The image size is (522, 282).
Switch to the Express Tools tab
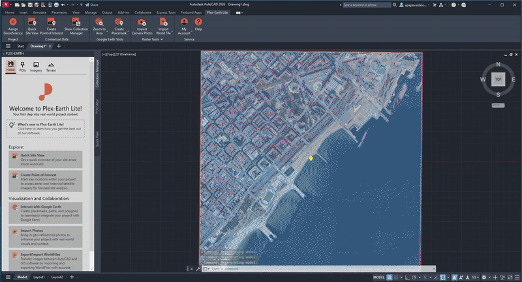tap(166, 12)
